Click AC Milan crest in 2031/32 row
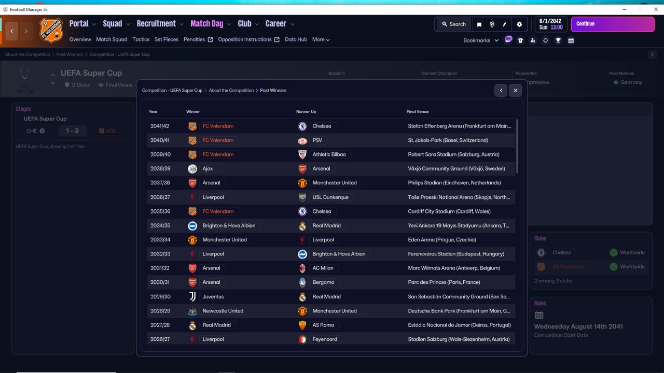Image resolution: width=664 pixels, height=373 pixels. [x=302, y=268]
